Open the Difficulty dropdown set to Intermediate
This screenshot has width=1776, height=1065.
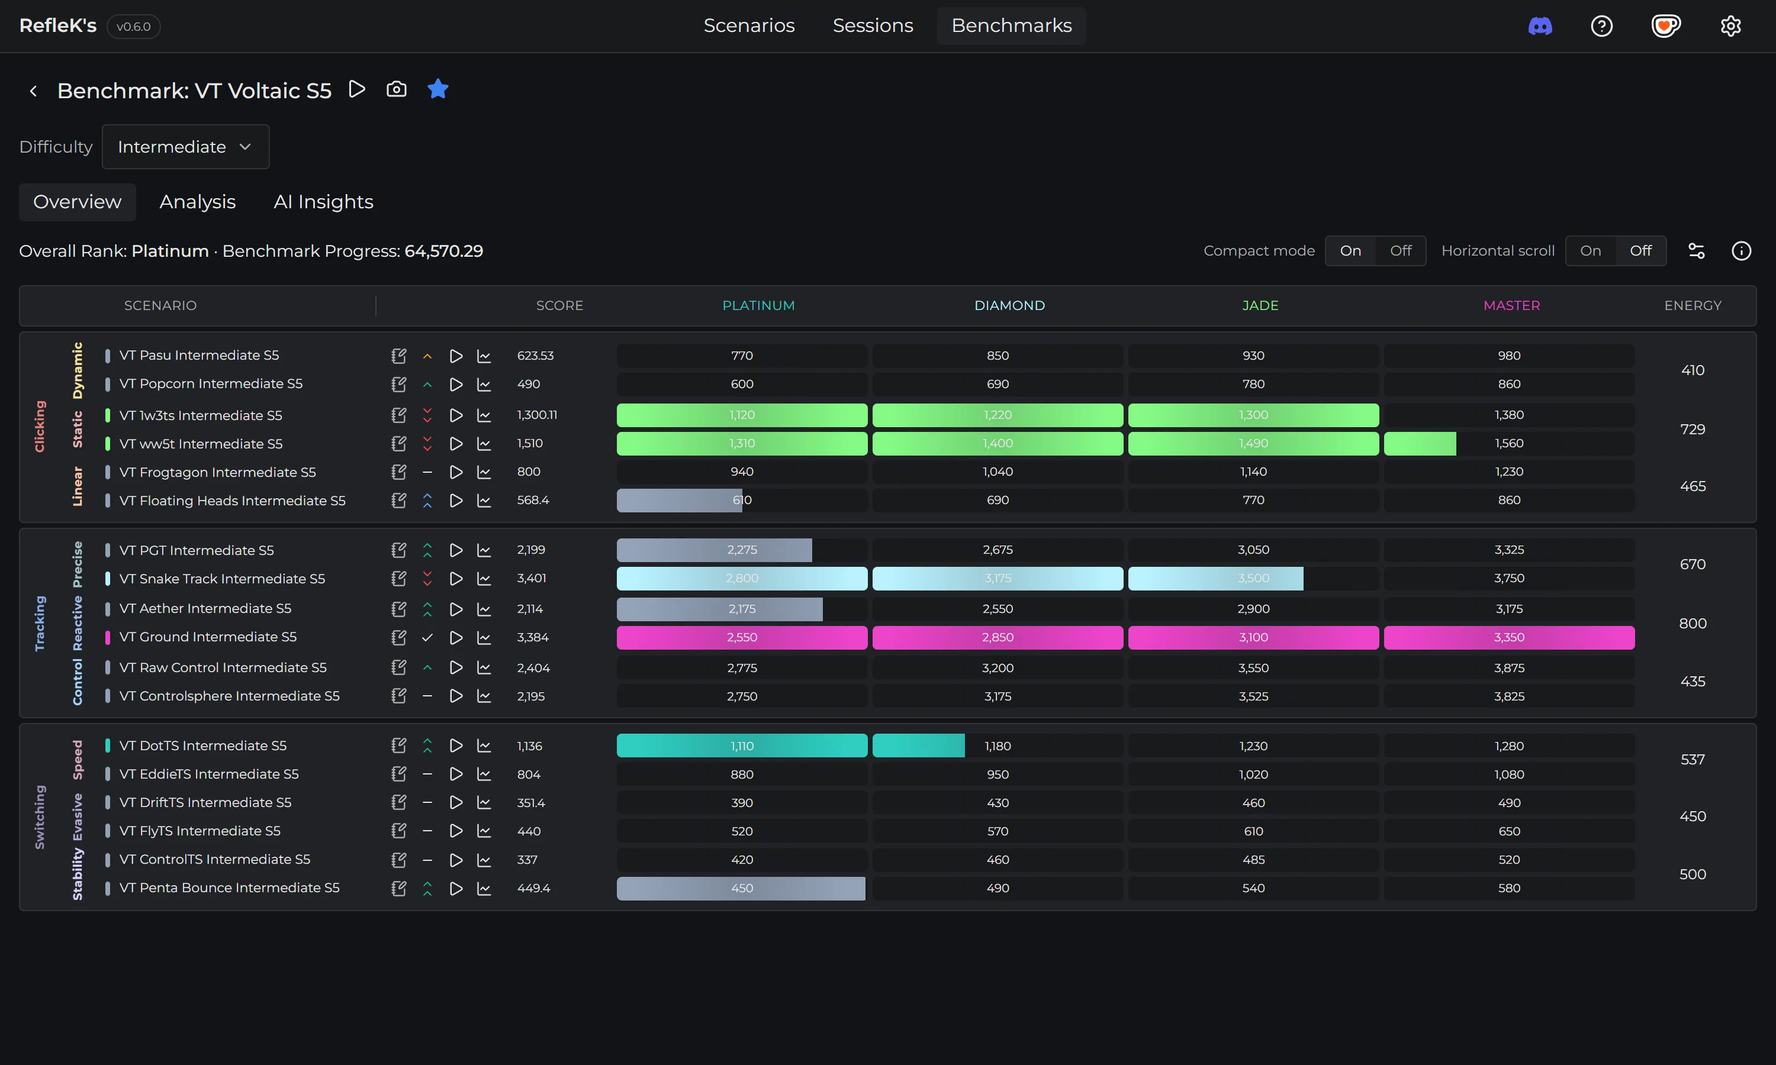pos(185,146)
